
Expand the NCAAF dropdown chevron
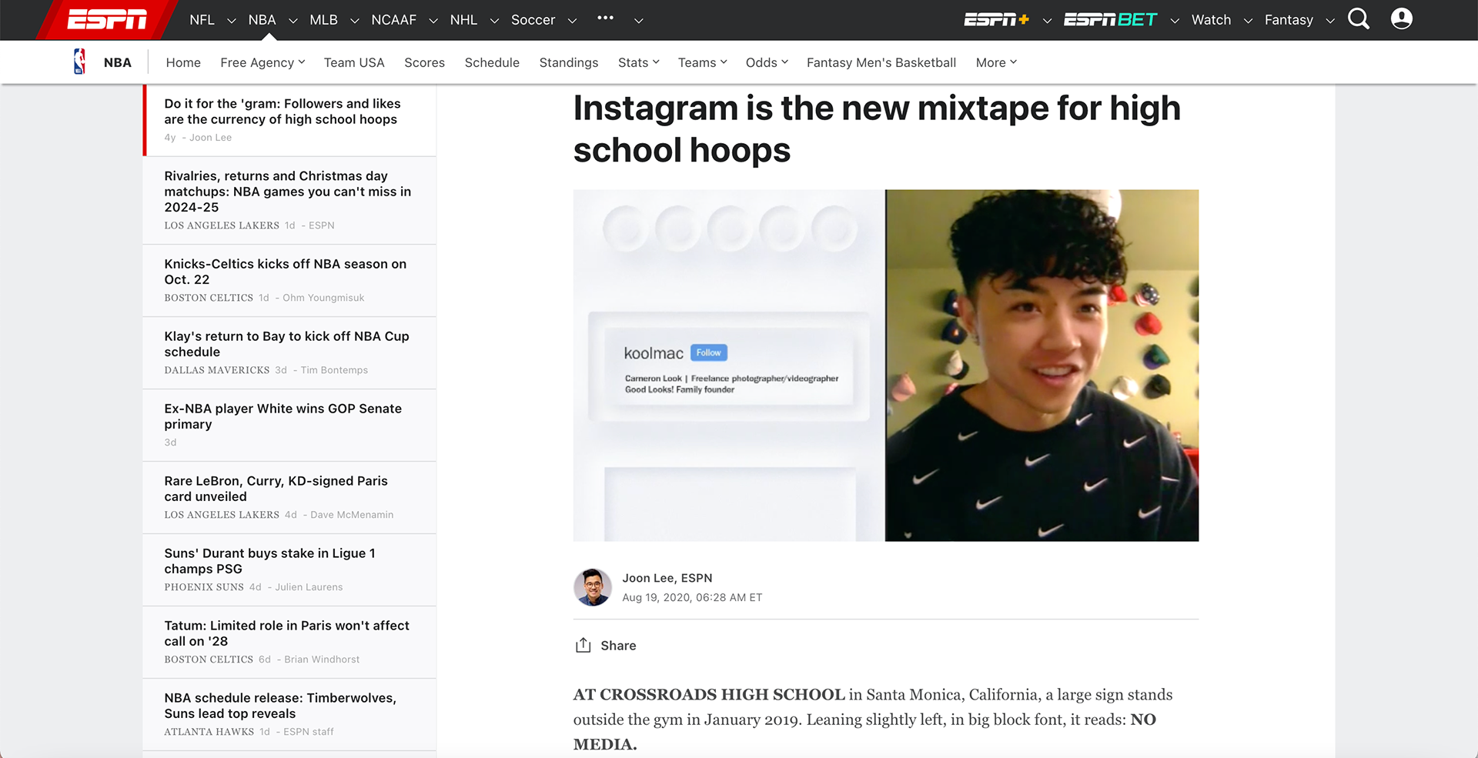433,21
